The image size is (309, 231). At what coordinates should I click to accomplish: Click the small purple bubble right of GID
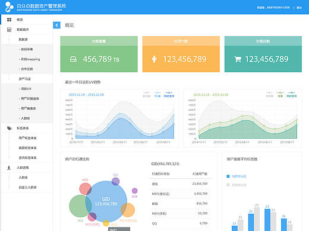(x=135, y=191)
